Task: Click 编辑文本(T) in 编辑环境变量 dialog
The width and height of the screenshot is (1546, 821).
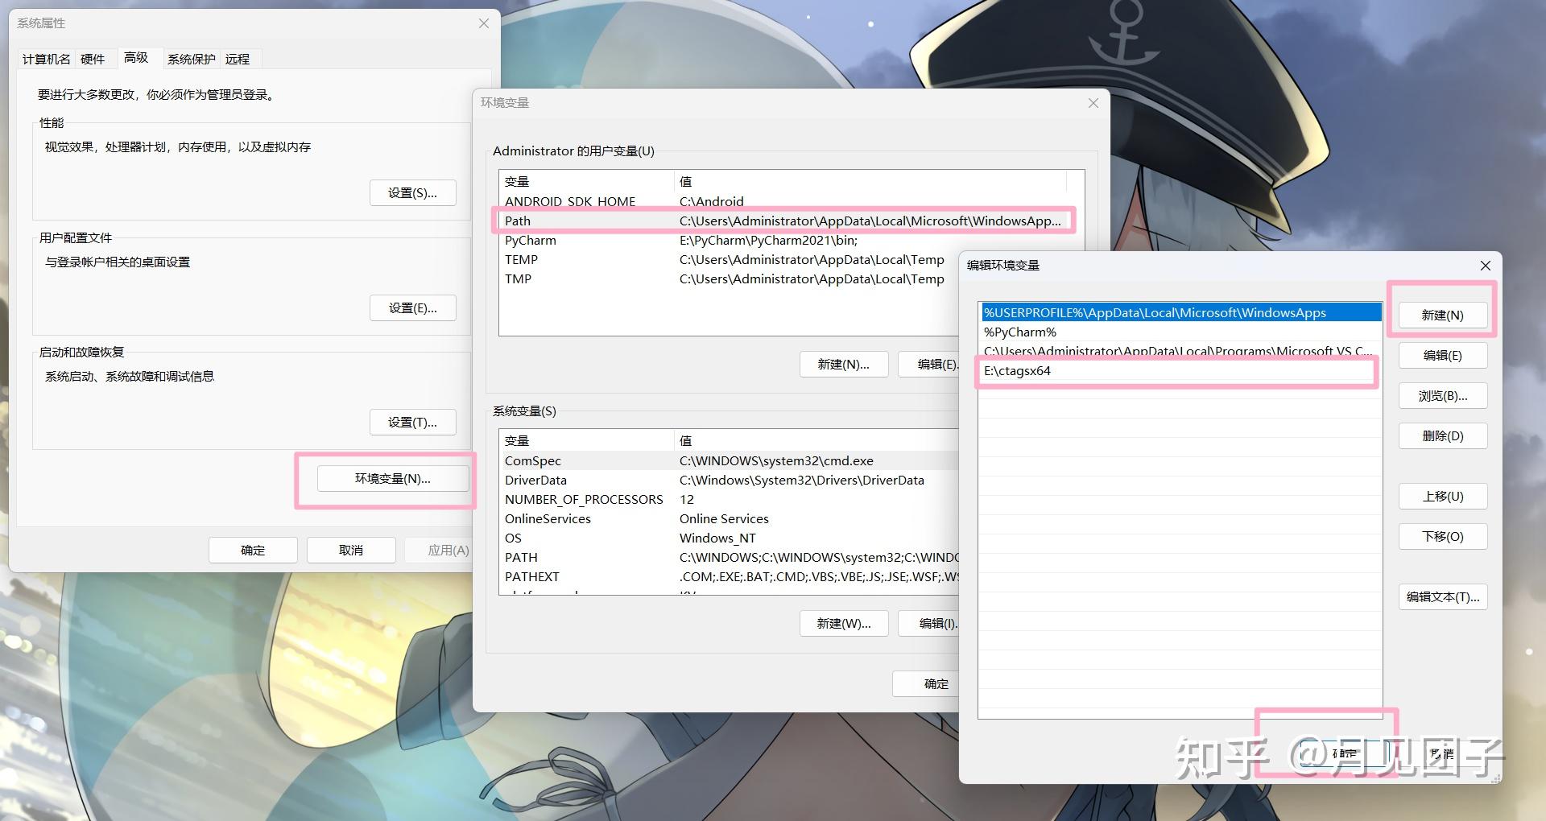Action: coord(1441,596)
